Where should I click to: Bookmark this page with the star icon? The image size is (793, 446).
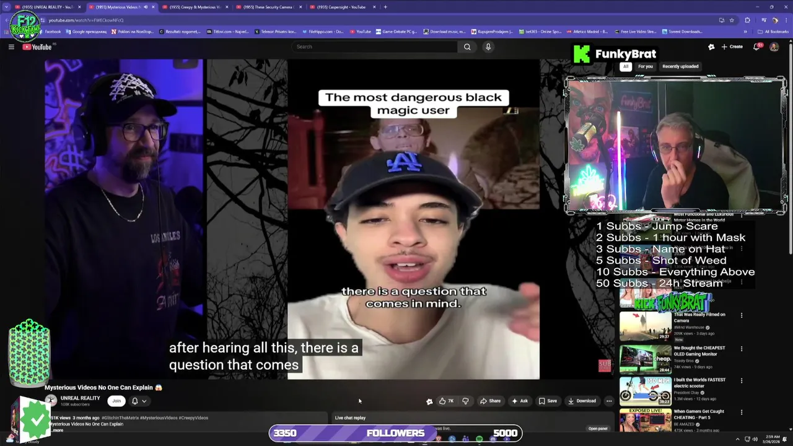click(x=732, y=20)
